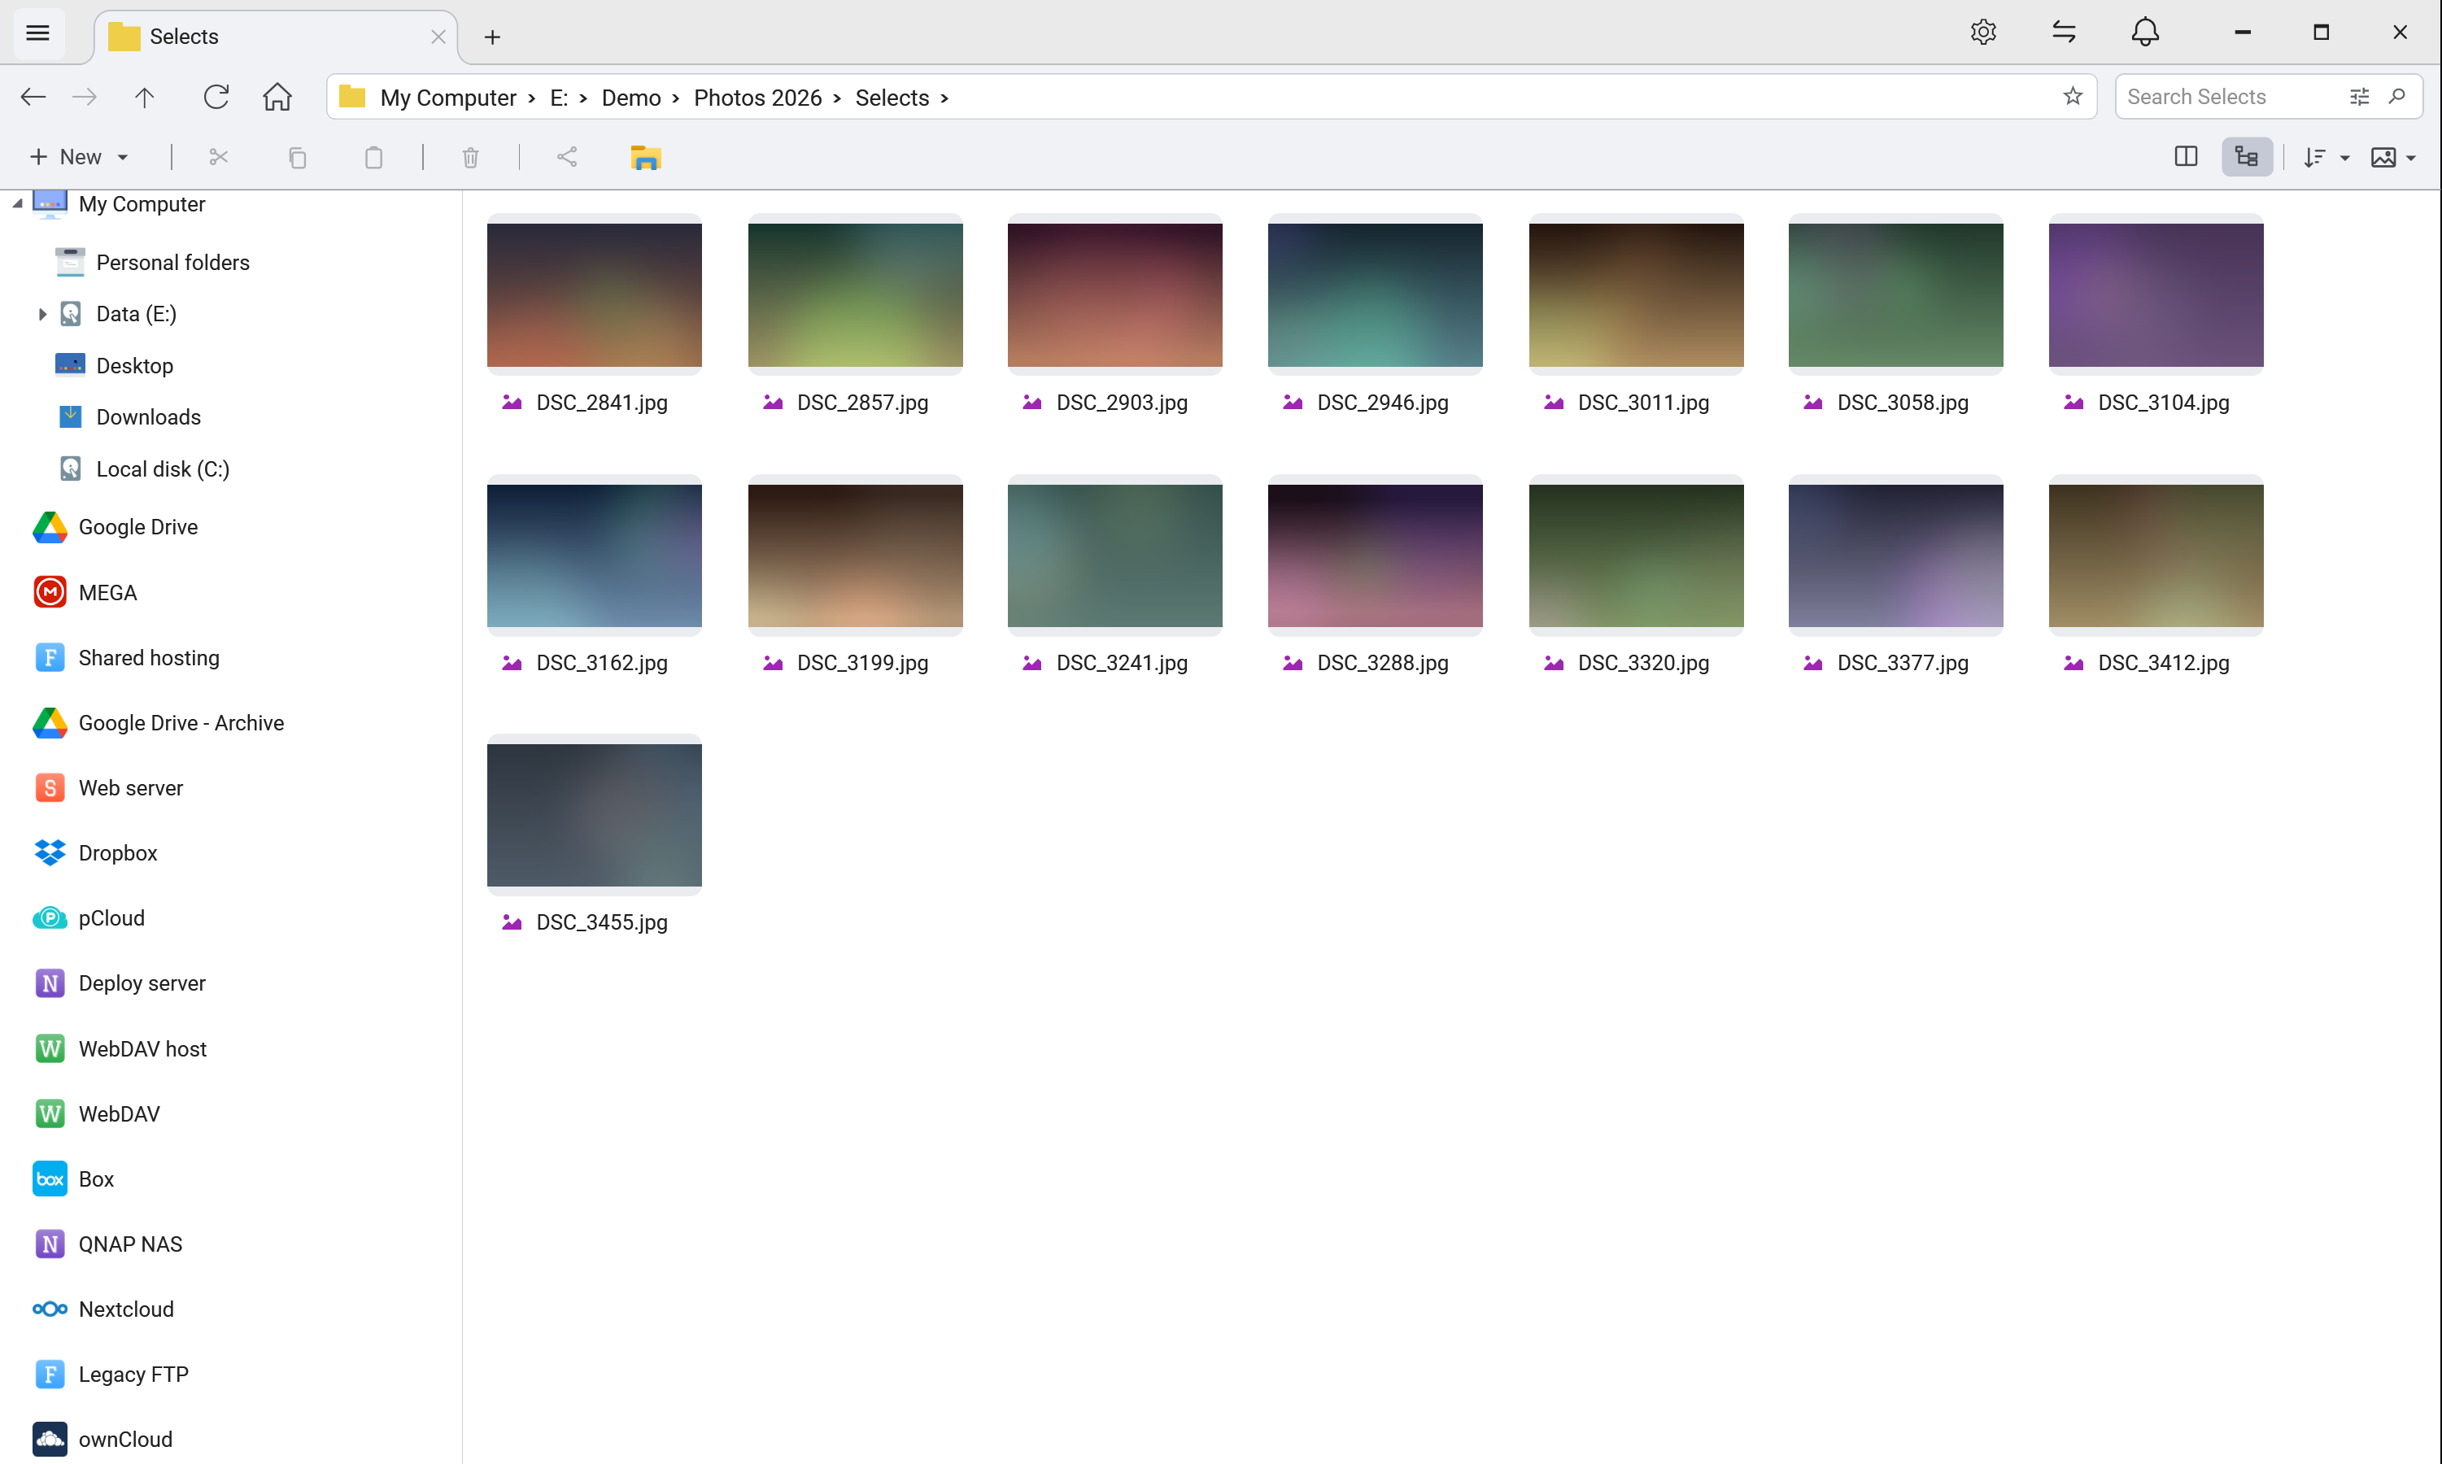This screenshot has height=1464, width=2442.
Task: Open WebDAV host connection
Action: [x=142, y=1048]
